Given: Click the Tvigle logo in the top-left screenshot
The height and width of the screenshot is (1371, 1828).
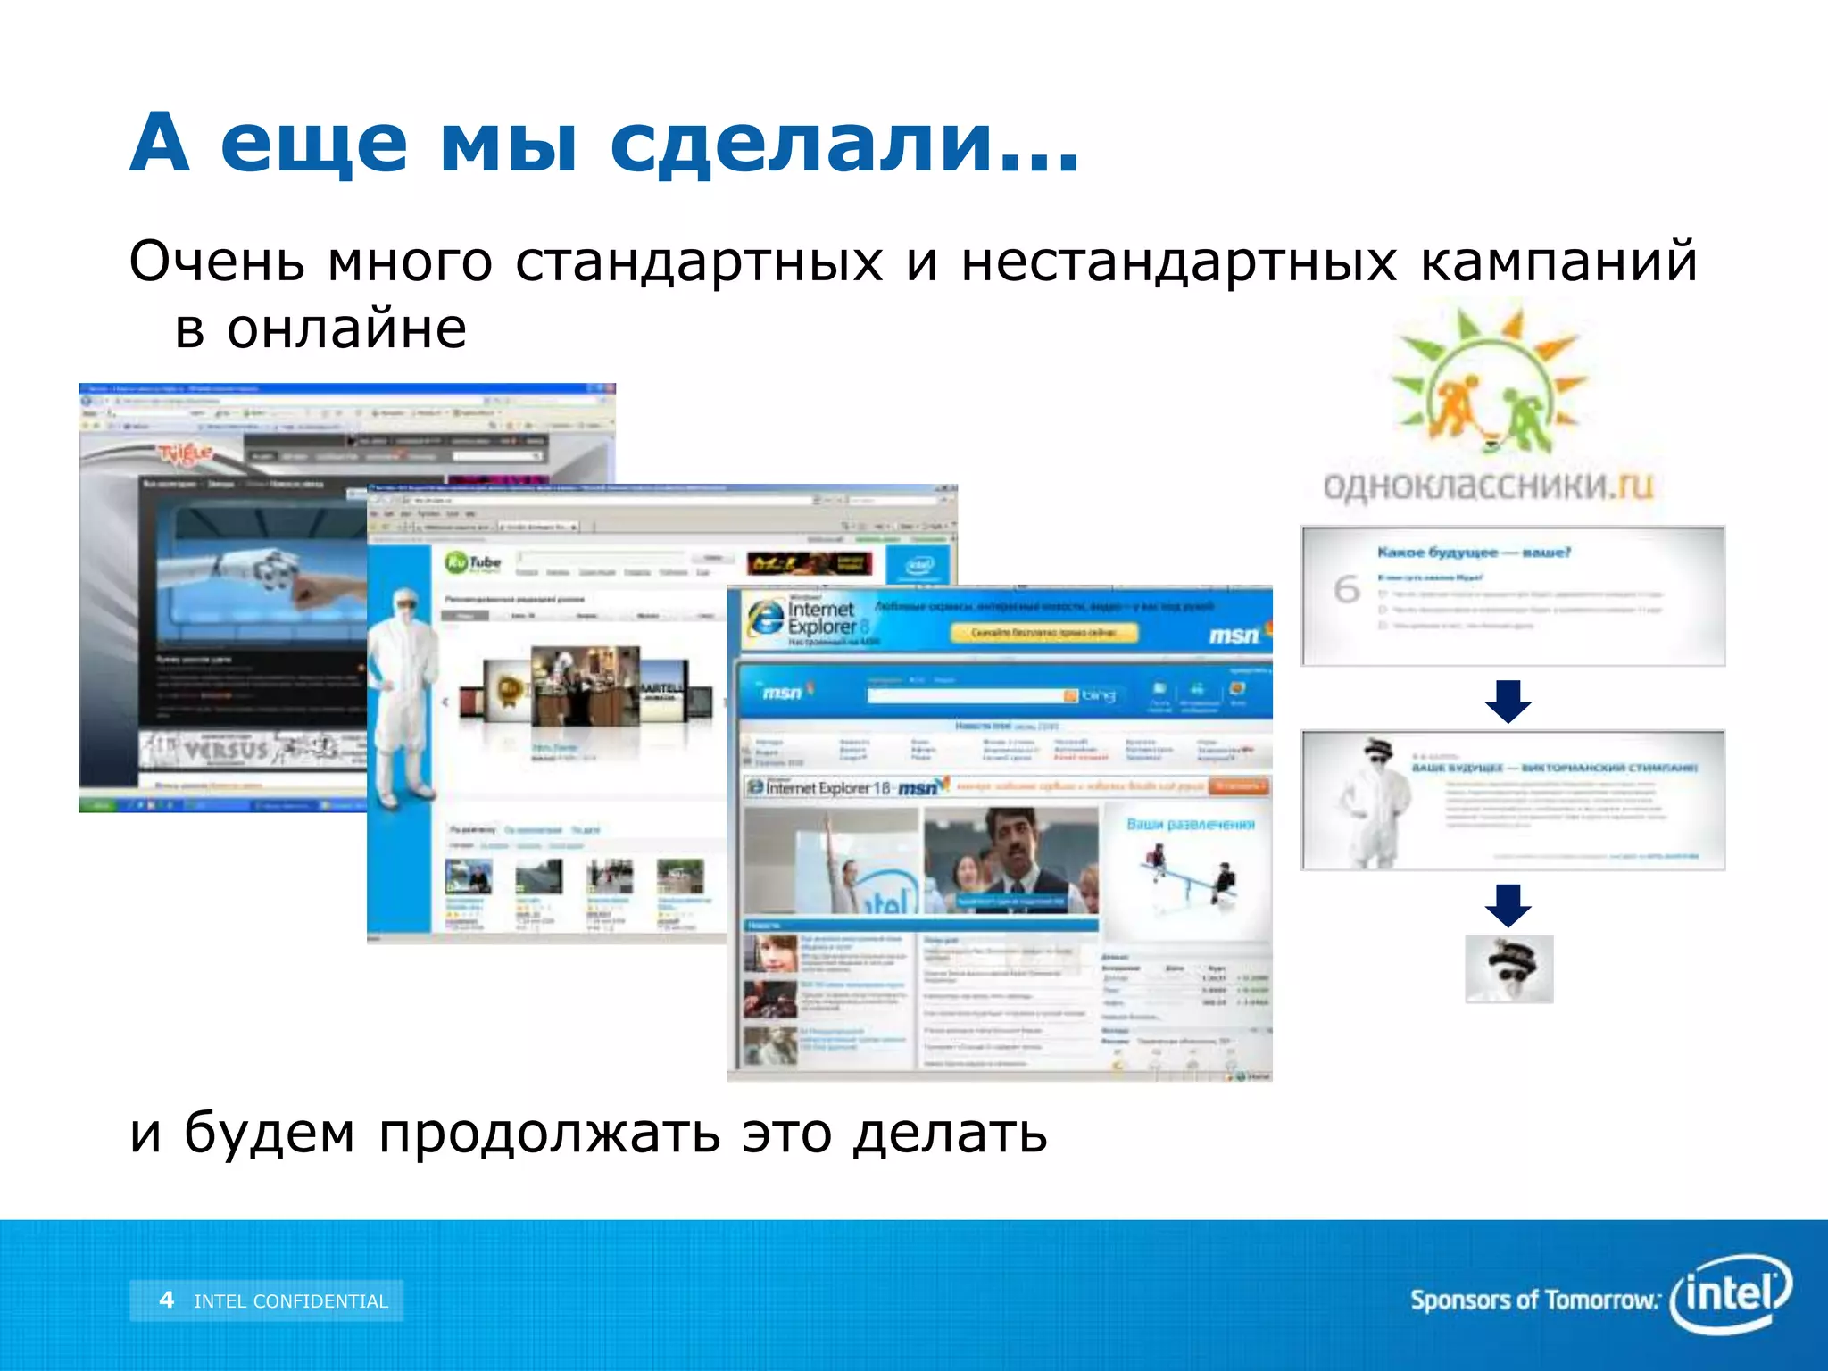Looking at the screenshot, I should [x=186, y=453].
